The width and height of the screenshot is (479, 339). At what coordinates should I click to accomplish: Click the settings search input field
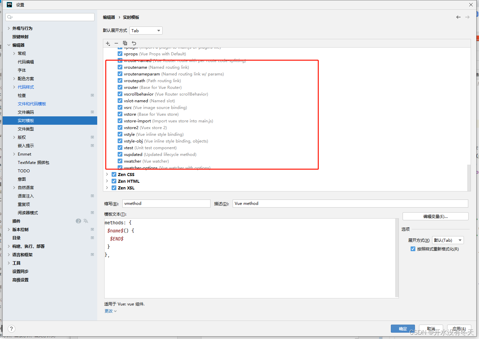click(50, 17)
